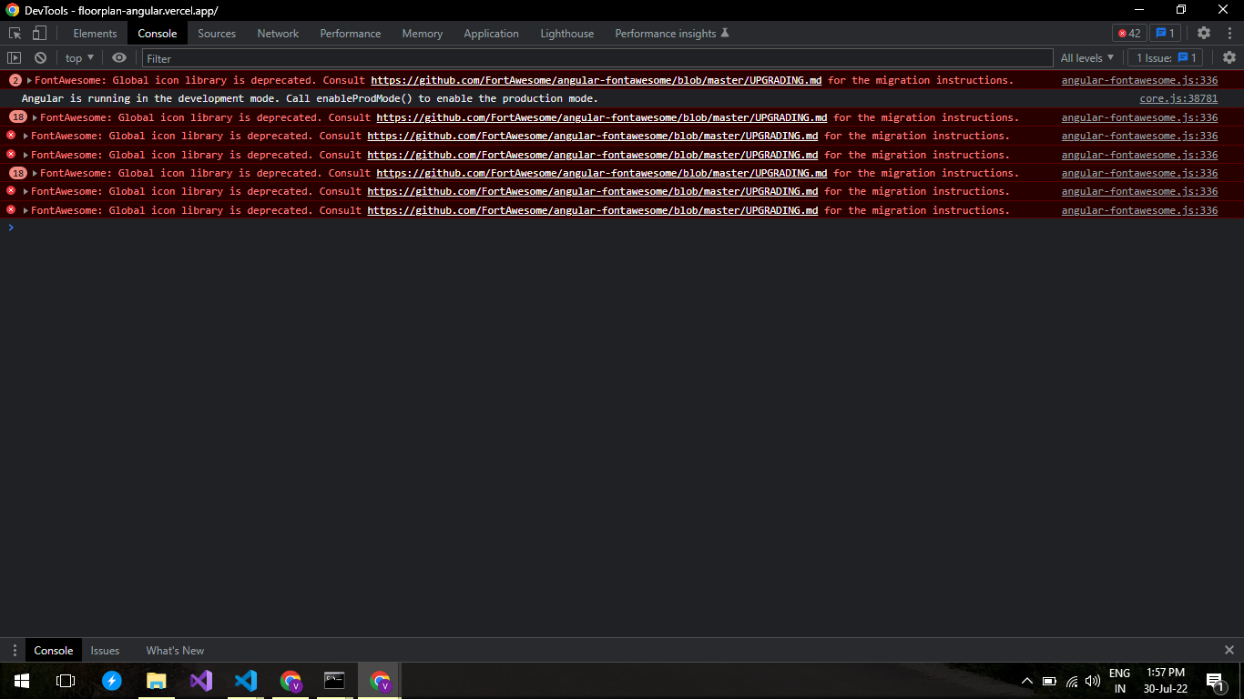
Task: Close the bottom drawer with X
Action: pos(1229,650)
